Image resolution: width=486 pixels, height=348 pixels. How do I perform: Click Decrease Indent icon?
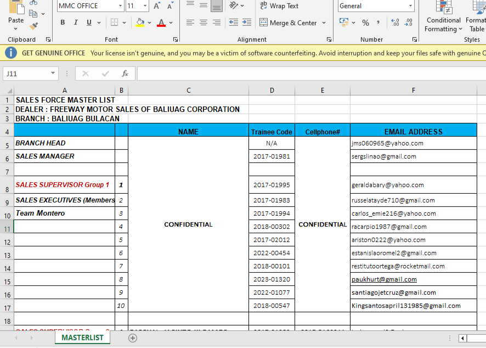point(233,23)
